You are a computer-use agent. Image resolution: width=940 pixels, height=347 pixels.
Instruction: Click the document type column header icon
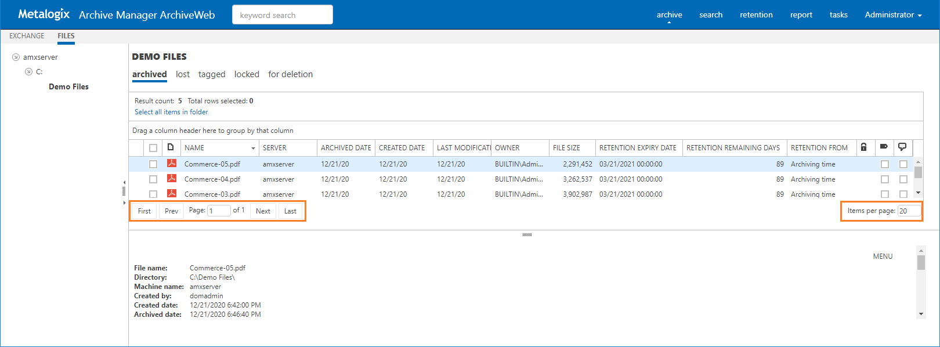click(171, 147)
